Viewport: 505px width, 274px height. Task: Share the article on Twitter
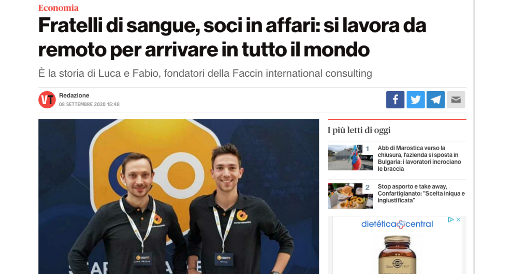[x=415, y=100]
